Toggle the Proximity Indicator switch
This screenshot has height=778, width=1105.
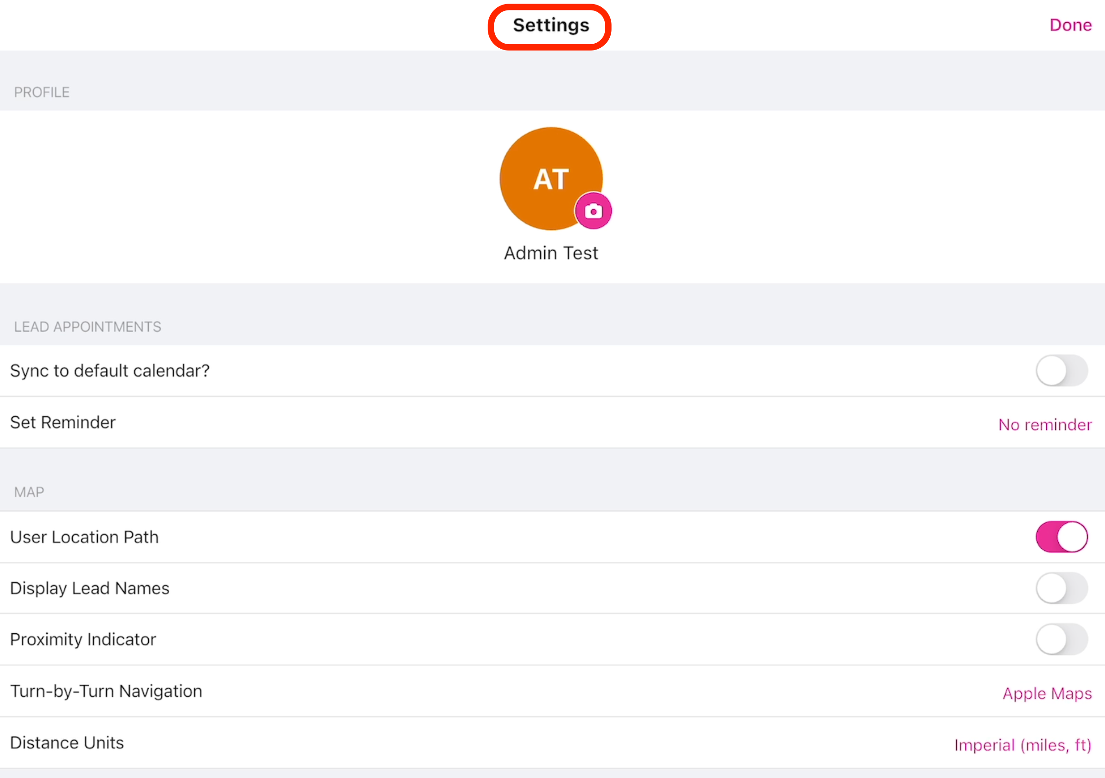point(1061,639)
